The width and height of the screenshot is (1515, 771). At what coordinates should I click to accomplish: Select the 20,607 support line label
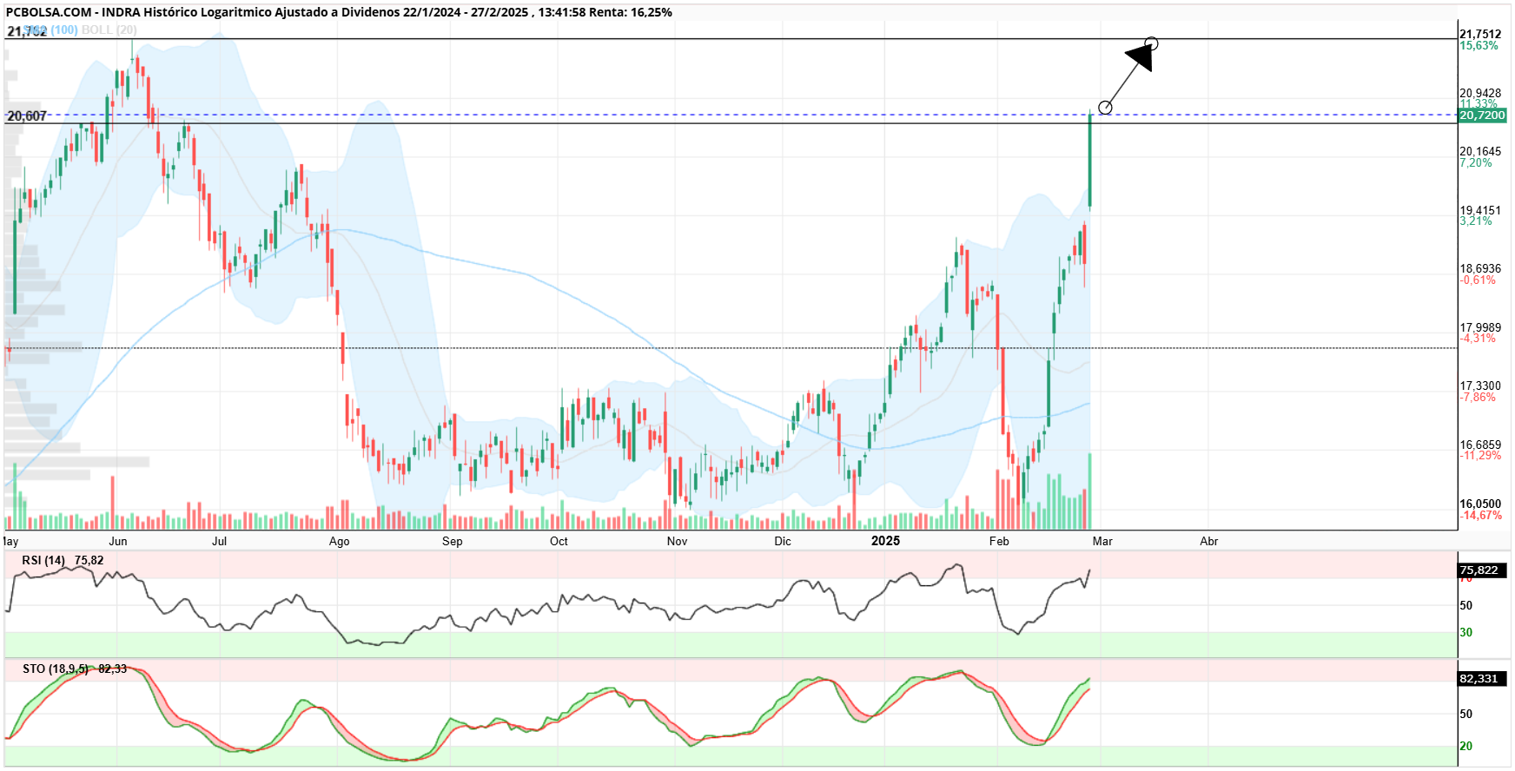27,116
